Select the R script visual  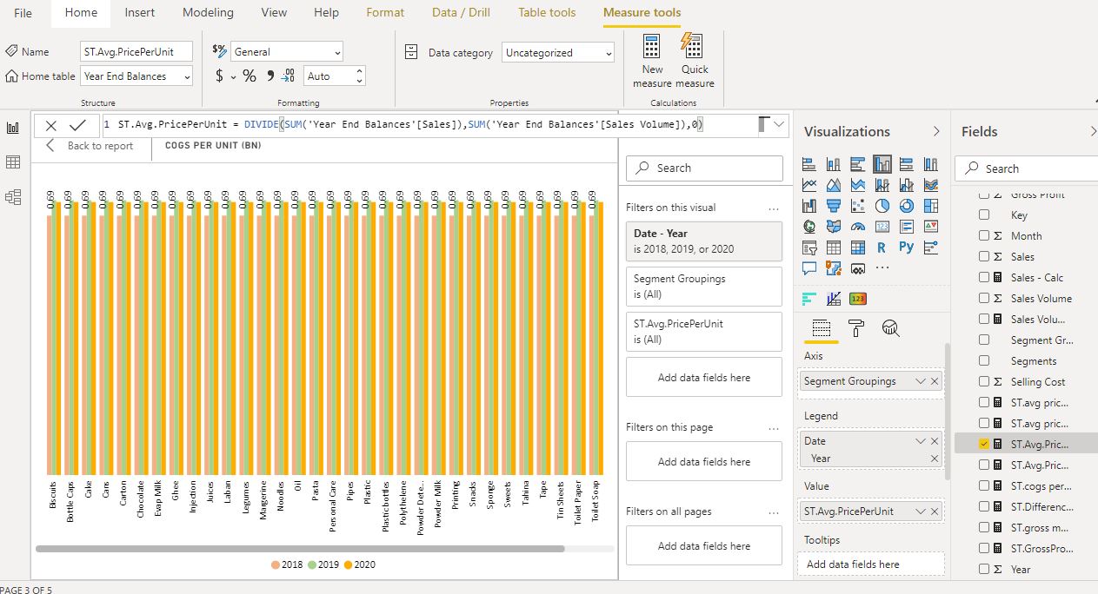click(x=882, y=247)
